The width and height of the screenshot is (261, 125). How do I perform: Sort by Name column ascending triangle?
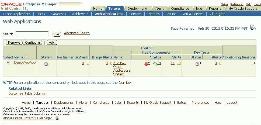[26, 57]
